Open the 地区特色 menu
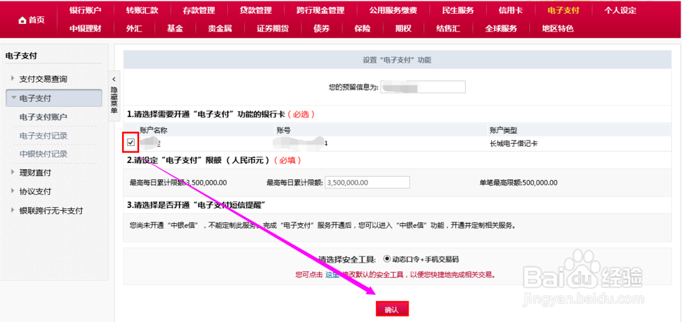Image resolution: width=682 pixels, height=322 pixels. click(558, 29)
